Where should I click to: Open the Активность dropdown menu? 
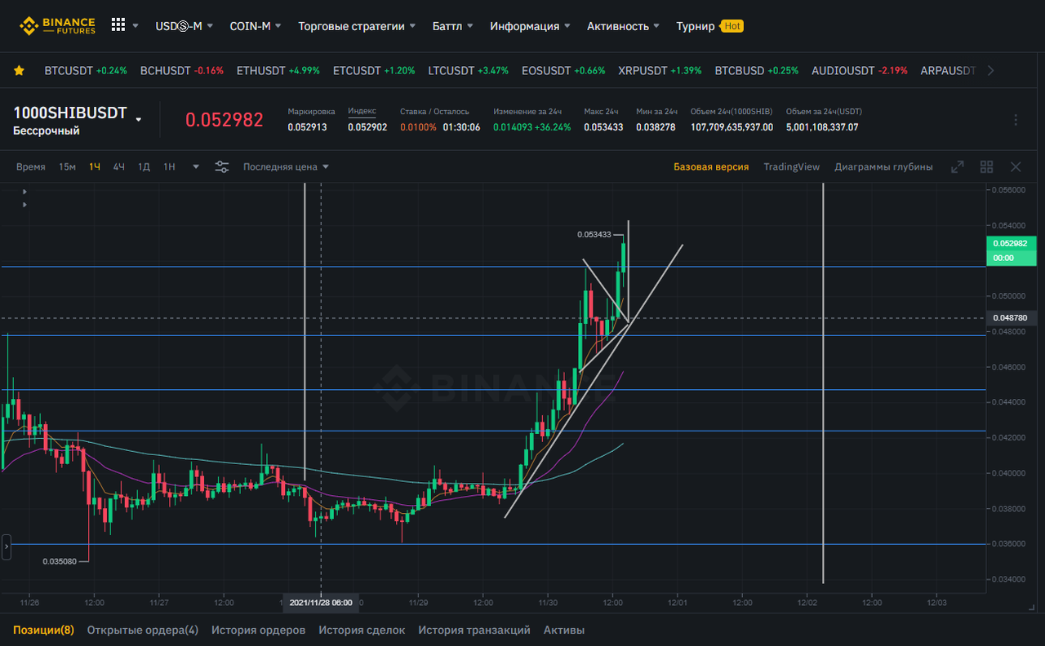pos(623,26)
